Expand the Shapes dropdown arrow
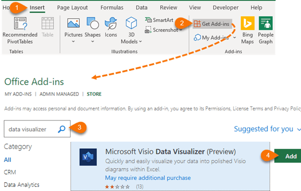Image resolution: width=301 pixels, height=191 pixels. click(92, 41)
